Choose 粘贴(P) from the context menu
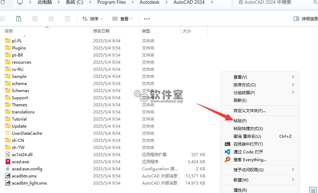The height and width of the screenshot is (193, 318). [x=260, y=121]
